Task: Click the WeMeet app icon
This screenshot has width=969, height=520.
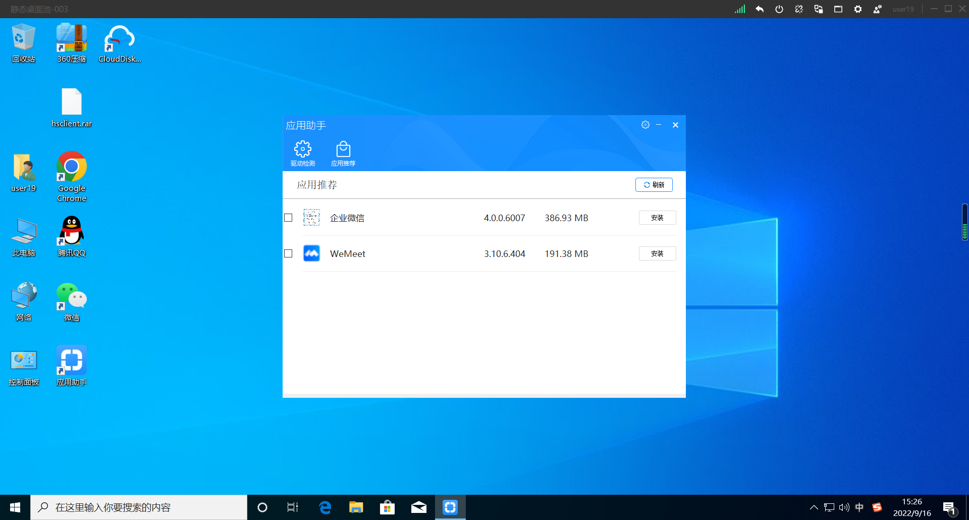Action: click(311, 253)
